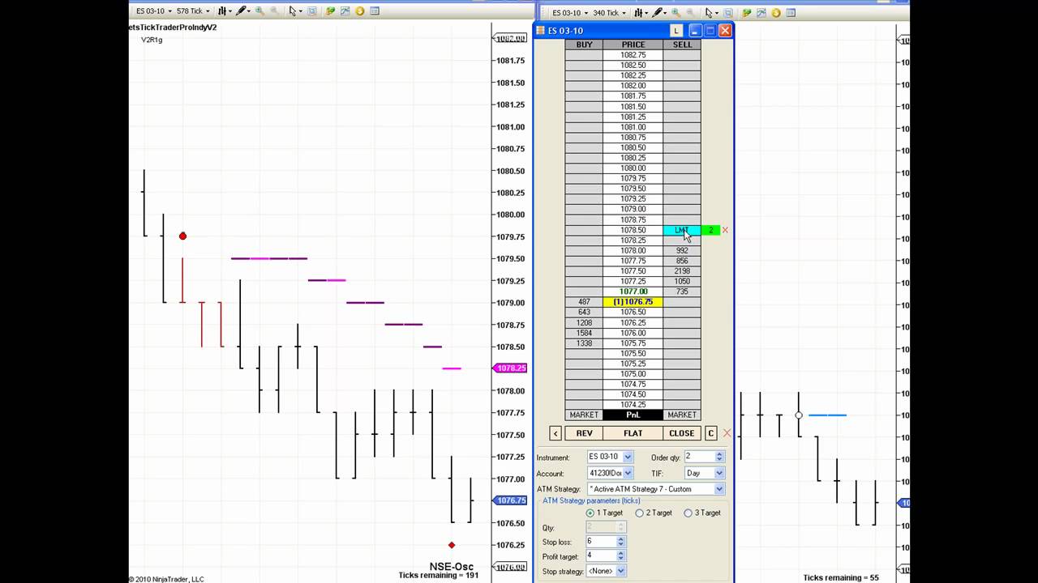Click the strategies chart icon in the right chart toolbar

761,13
